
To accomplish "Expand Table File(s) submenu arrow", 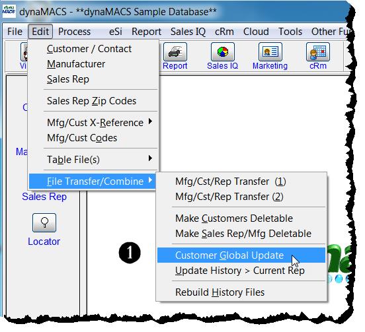I will click(x=150, y=158).
